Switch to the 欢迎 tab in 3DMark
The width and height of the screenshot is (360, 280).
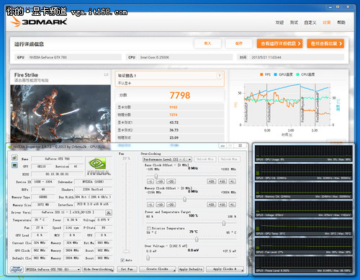(279, 22)
